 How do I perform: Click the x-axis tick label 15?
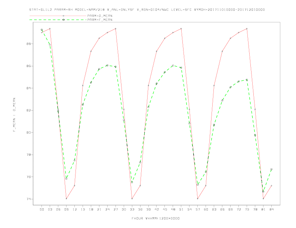coord(83,209)
